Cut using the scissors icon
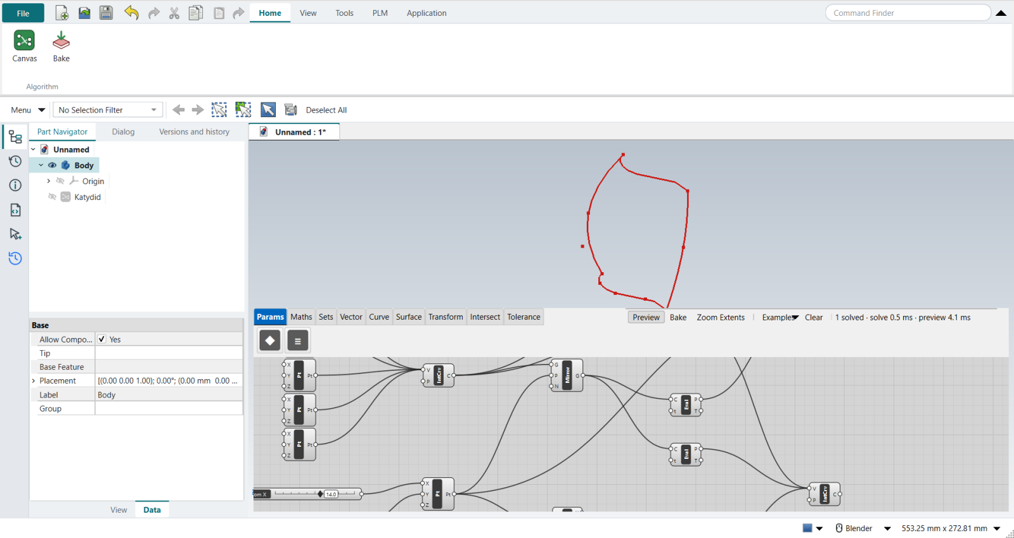This screenshot has width=1014, height=538. click(174, 13)
